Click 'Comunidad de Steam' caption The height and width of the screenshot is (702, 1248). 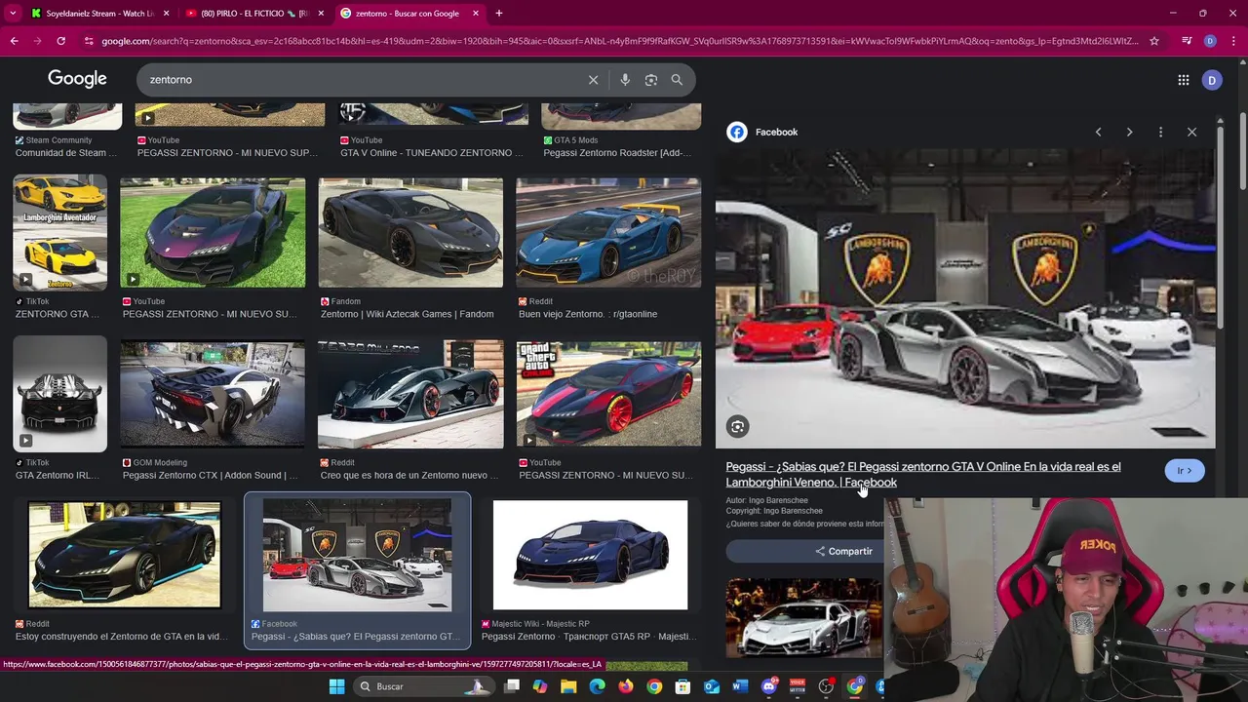[x=66, y=153]
